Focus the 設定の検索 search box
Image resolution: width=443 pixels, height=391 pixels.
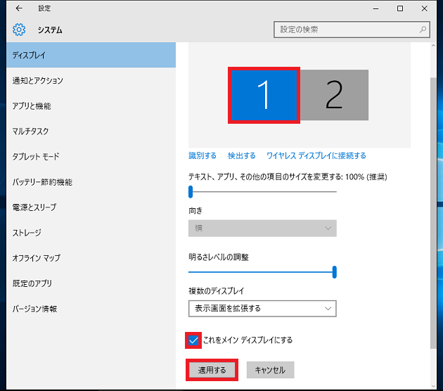(352, 30)
